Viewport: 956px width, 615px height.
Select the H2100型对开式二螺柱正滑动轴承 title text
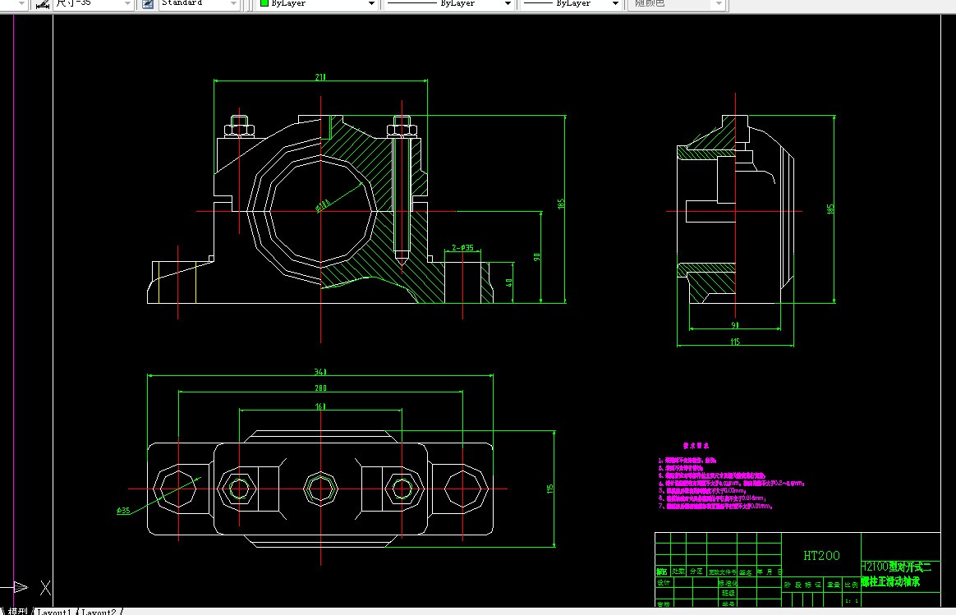click(896, 574)
